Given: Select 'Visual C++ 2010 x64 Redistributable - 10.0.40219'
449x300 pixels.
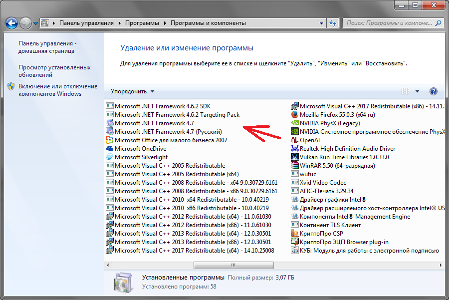Looking at the screenshot, I should tap(187, 200).
